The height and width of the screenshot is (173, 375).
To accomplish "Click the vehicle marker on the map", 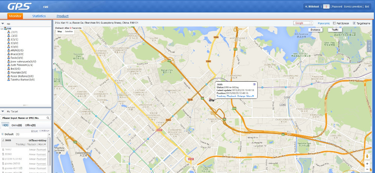I will click(x=211, y=100).
